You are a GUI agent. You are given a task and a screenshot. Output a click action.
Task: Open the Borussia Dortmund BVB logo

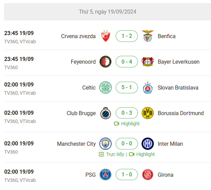148,113
